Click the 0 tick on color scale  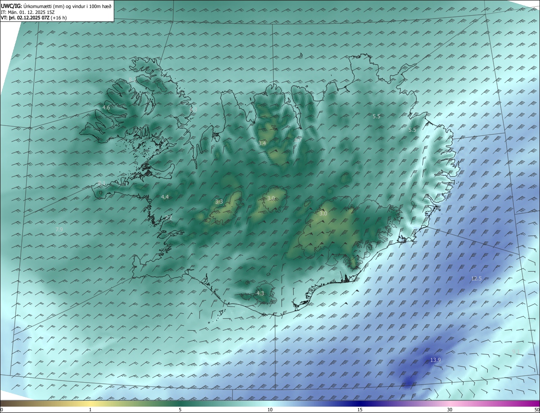(x=2, y=410)
